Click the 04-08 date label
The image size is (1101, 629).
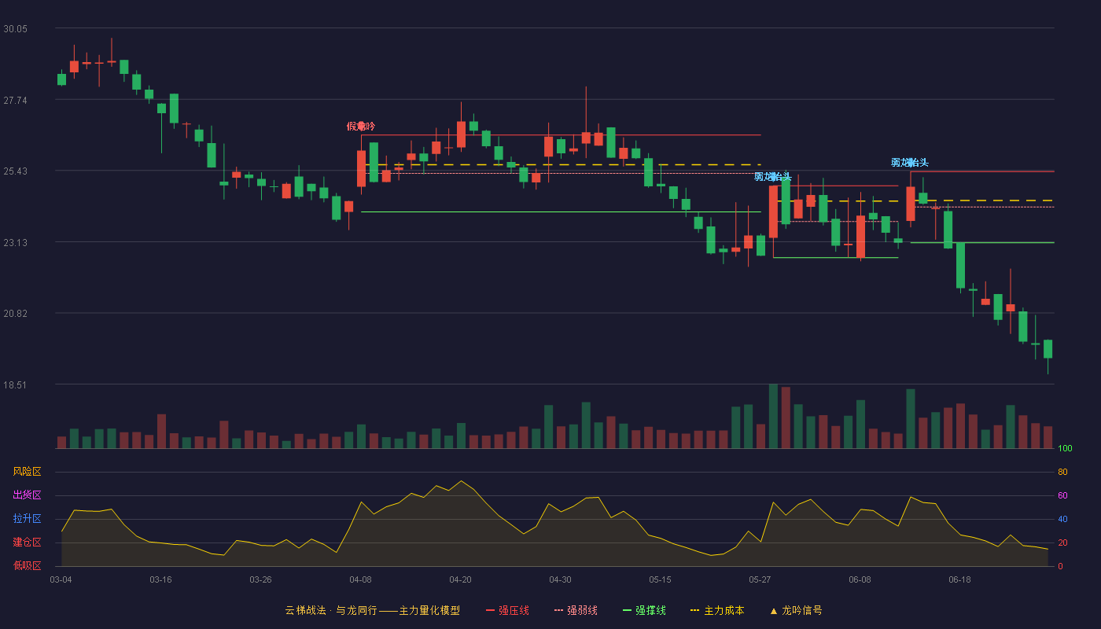point(360,579)
